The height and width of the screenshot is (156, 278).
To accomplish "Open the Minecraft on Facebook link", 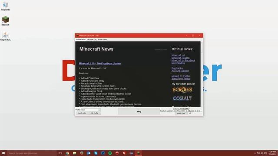I will 183,61.
